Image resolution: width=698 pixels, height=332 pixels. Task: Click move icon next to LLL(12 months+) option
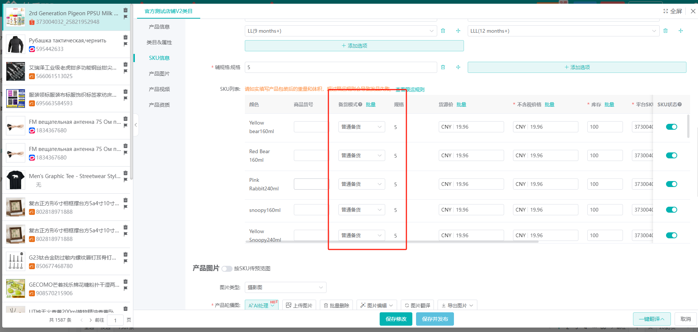click(x=681, y=31)
